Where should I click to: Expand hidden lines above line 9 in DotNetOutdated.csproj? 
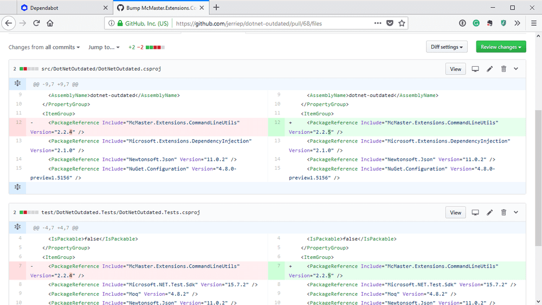[x=17, y=83]
